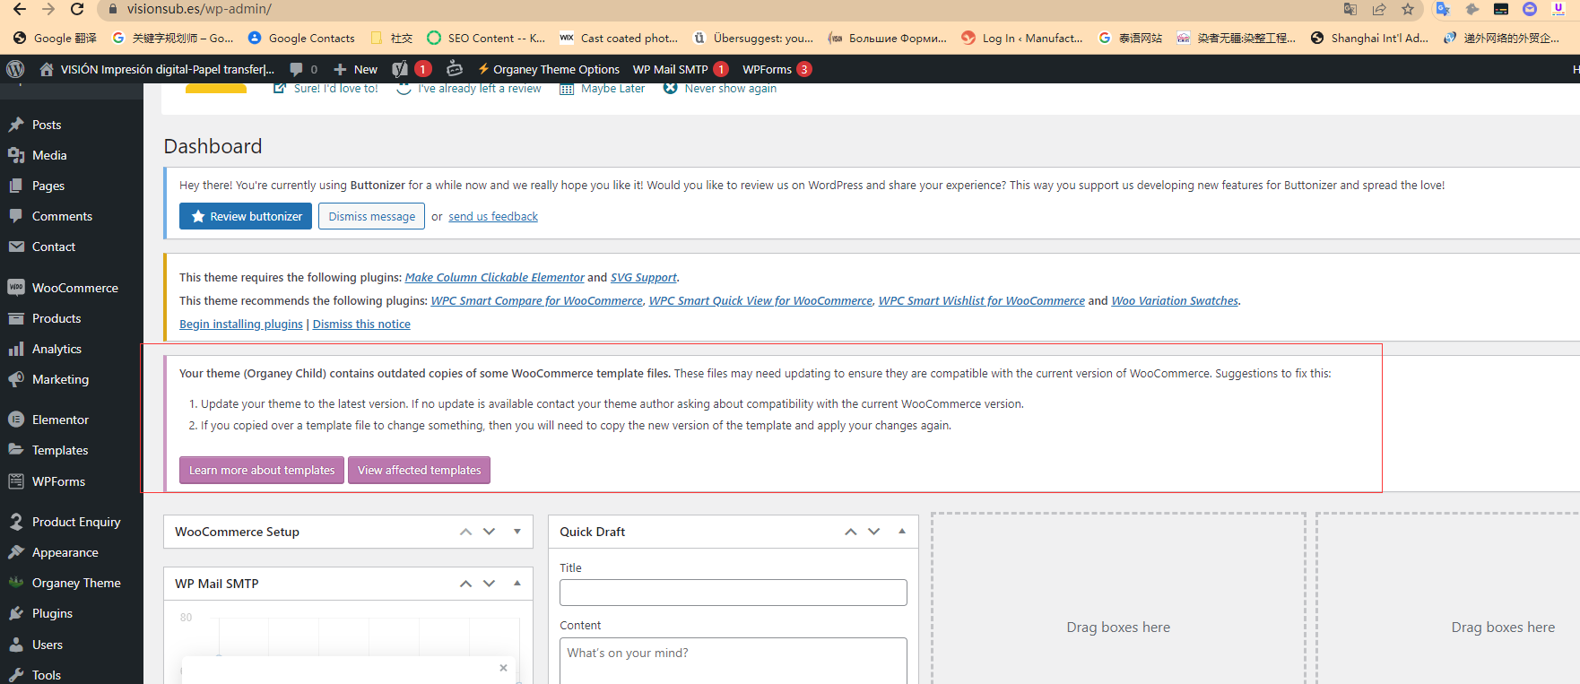Open Woo Variation Swatches link

pyautogui.click(x=1175, y=300)
